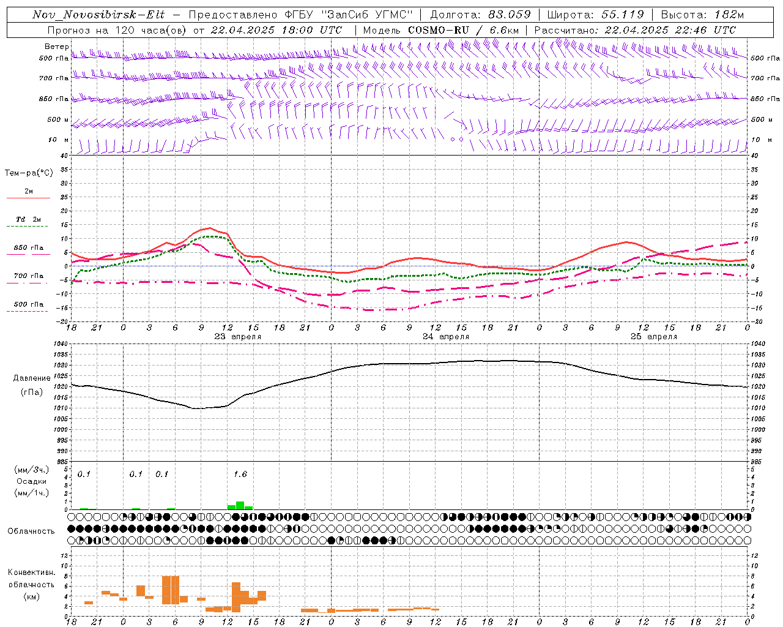Image resolution: width=783 pixels, height=627 pixels.
Task: Click the station title Nov_Novosibirsk-Elt
Action: click(x=99, y=15)
